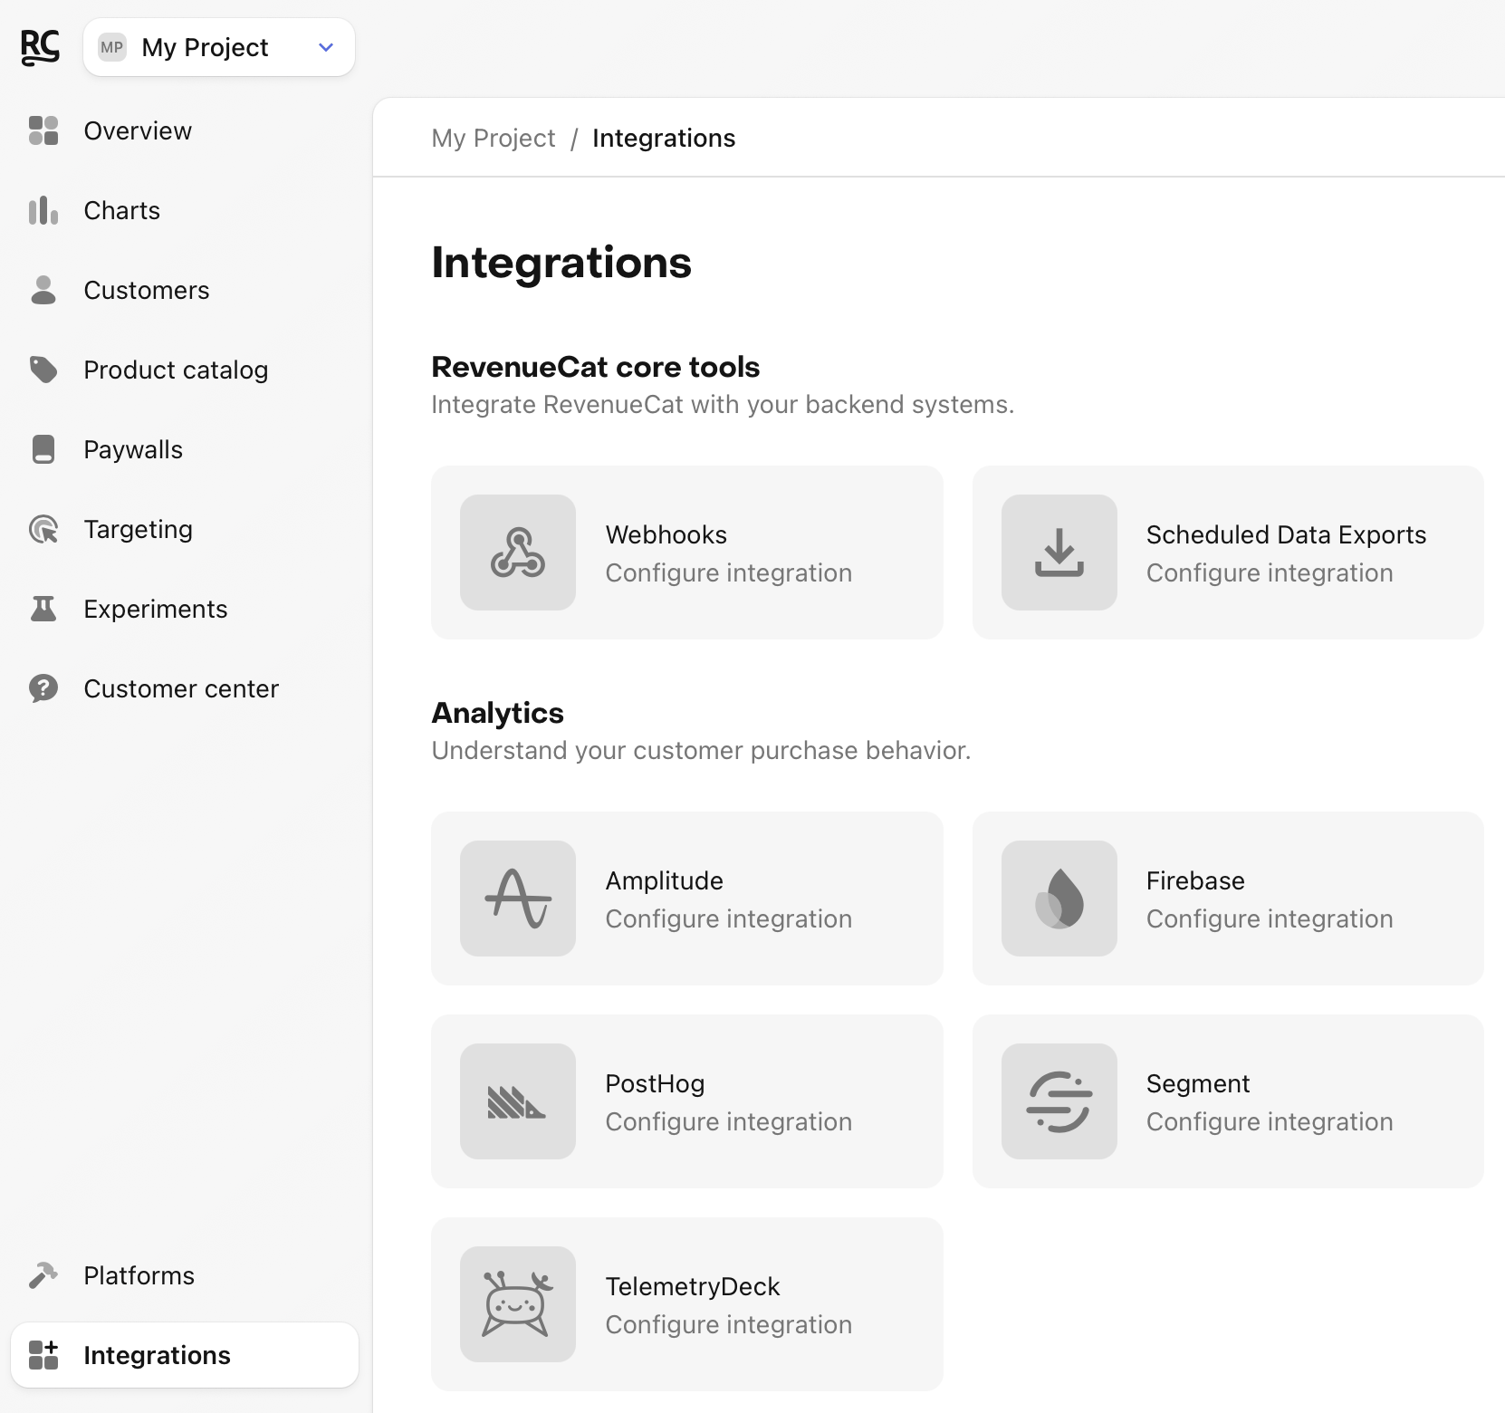Open Paywalls from the sidebar
The image size is (1505, 1413).
[x=133, y=450]
